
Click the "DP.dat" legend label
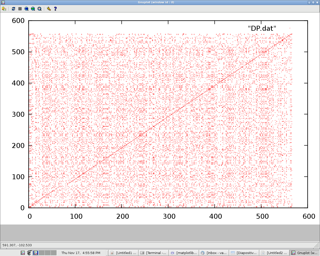coord(262,28)
